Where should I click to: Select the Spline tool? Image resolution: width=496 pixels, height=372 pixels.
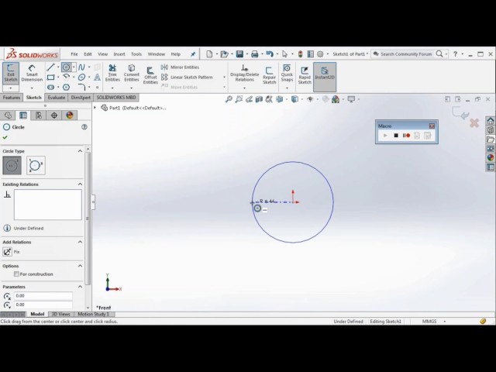[x=81, y=67]
